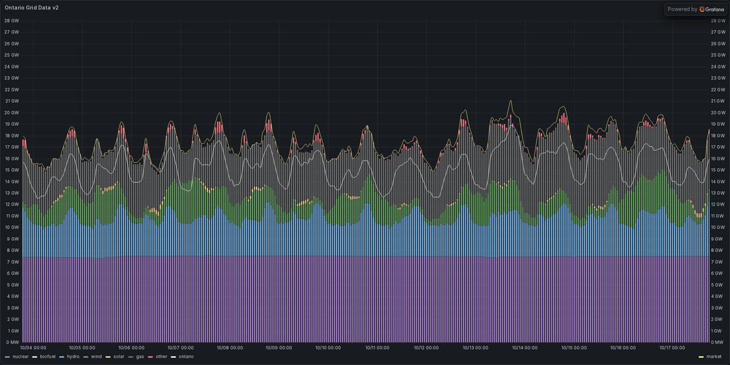Image resolution: width=730 pixels, height=365 pixels.
Task: Click the 21 GW label on the right Y-axis
Action: pyautogui.click(x=718, y=101)
